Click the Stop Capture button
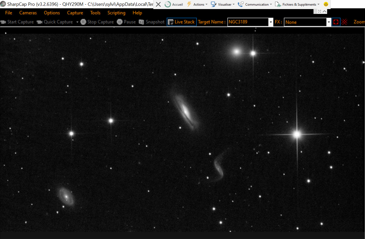Viewport: 365px width, 239px height. 97,22
